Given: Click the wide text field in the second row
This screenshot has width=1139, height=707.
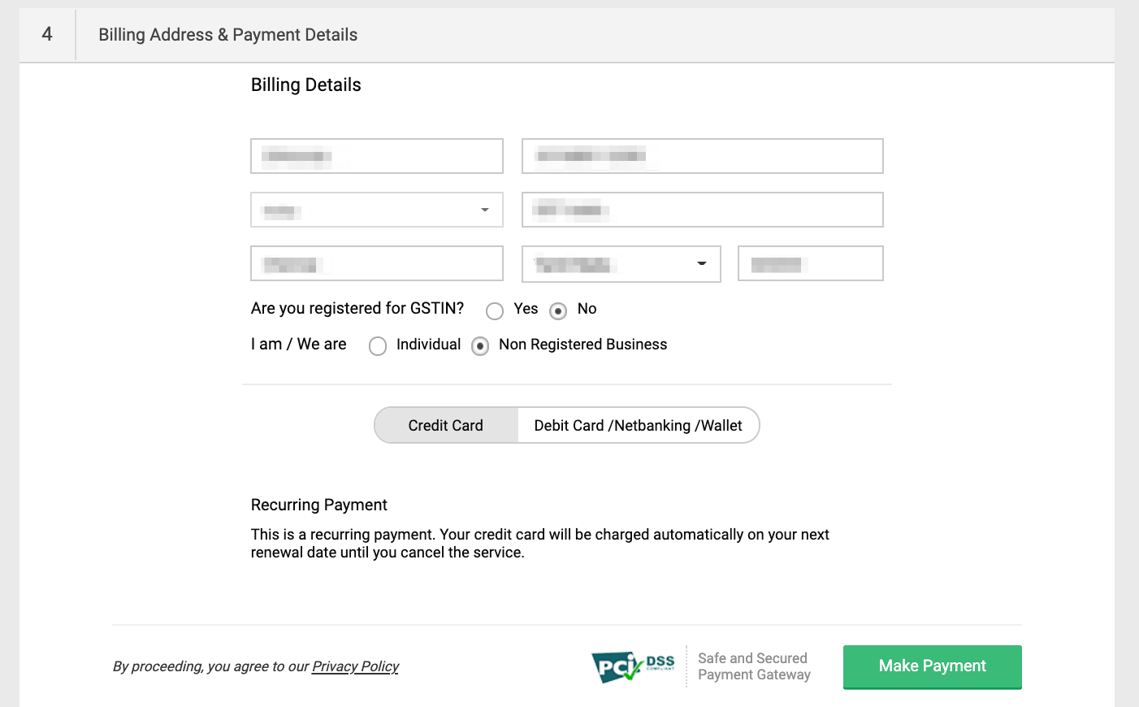Looking at the screenshot, I should point(702,210).
